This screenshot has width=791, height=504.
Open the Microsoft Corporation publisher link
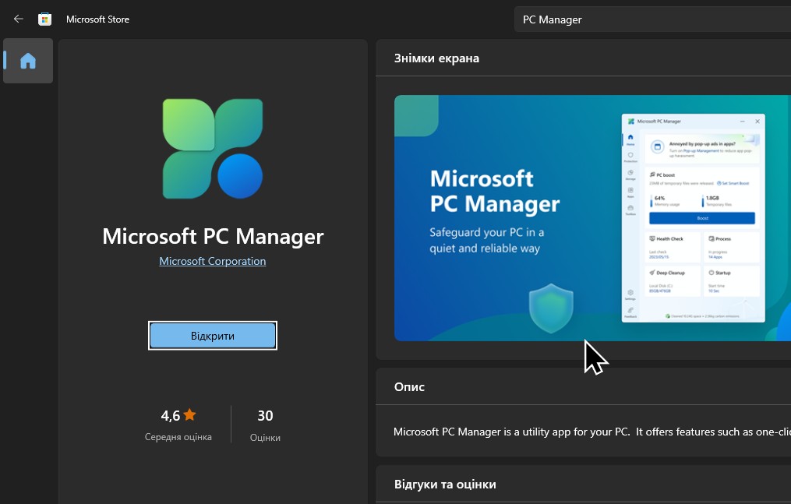coord(213,261)
